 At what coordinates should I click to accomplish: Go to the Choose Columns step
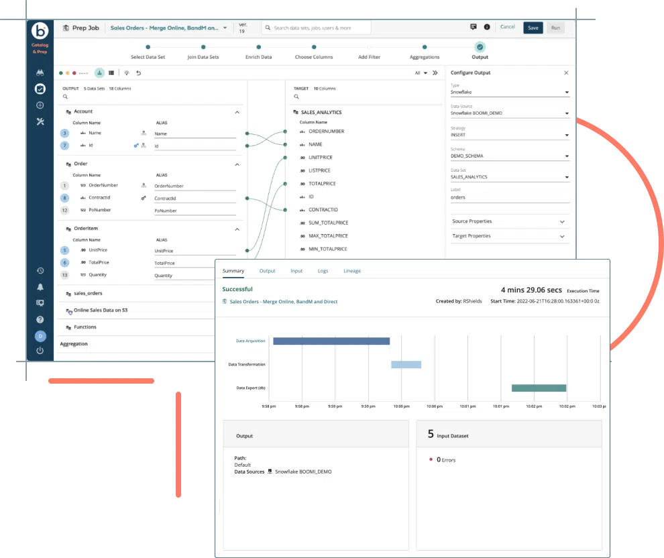coord(314,52)
